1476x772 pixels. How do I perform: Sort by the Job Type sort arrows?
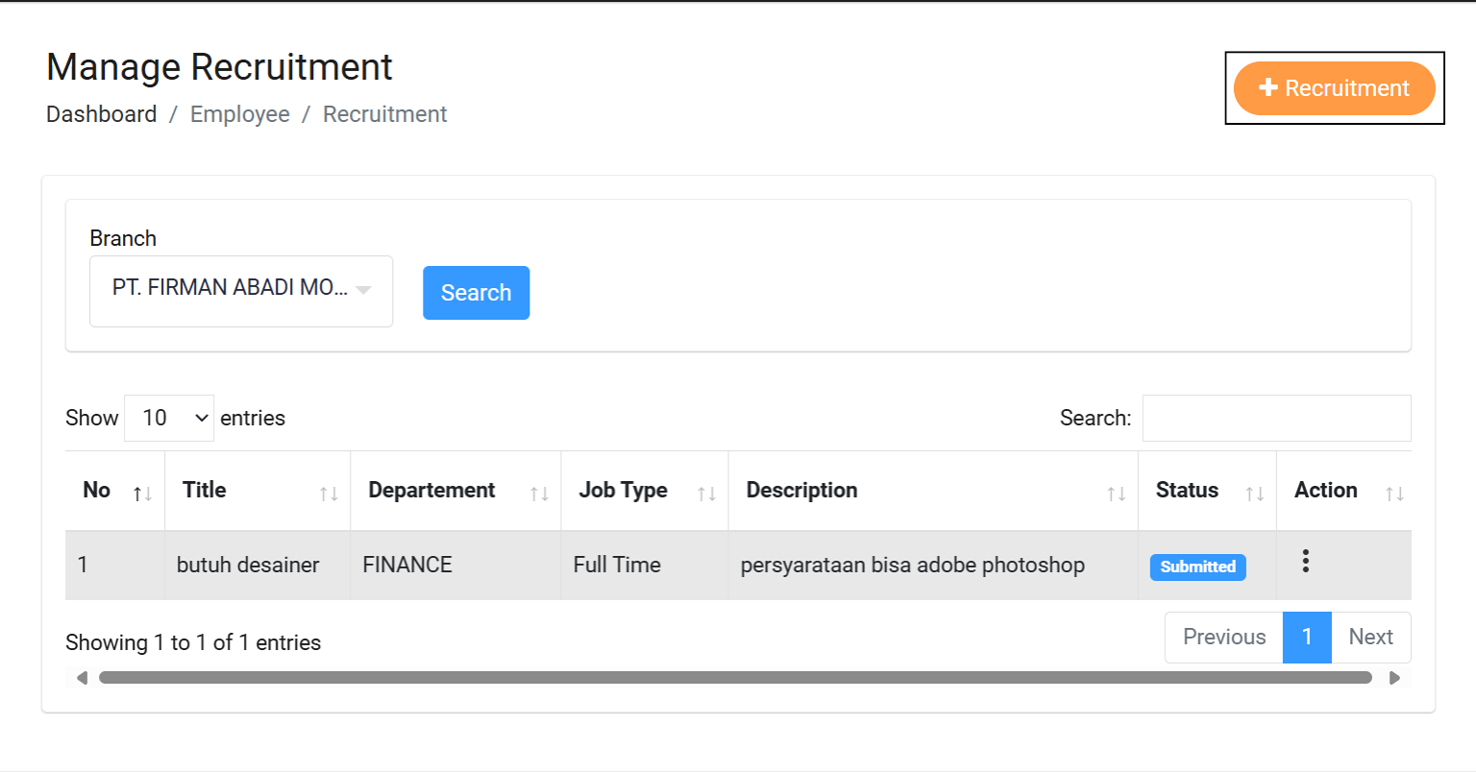(706, 494)
